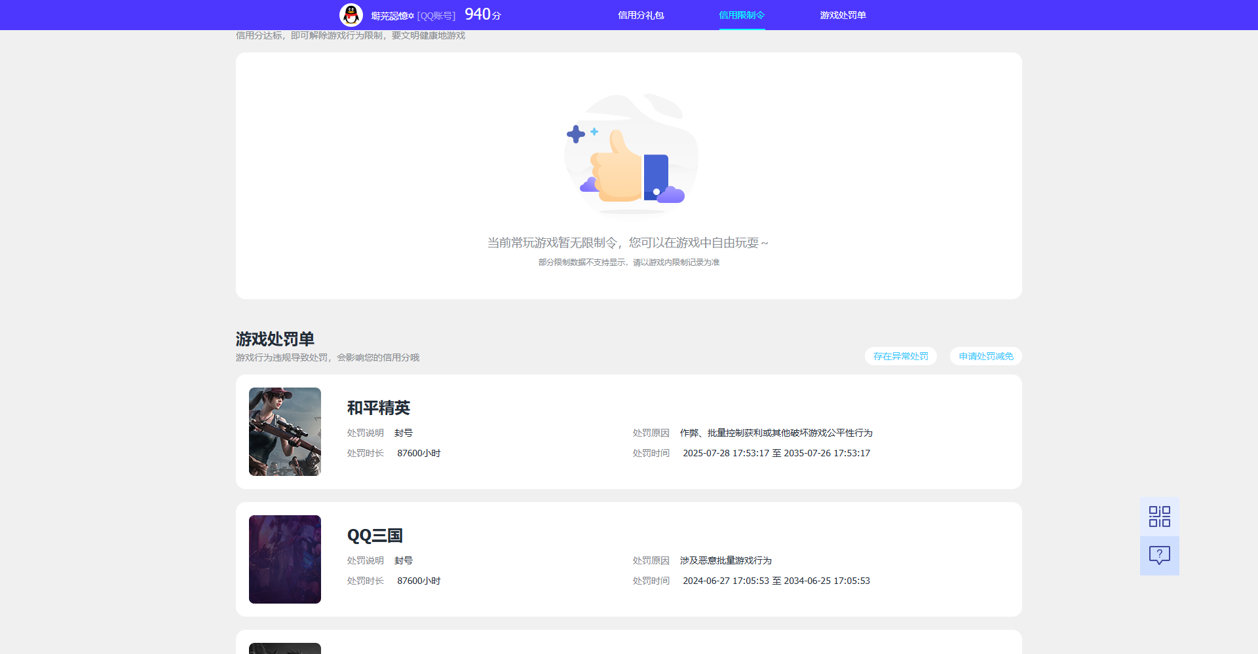Switch to the 信用分礼包 tab

tap(640, 14)
